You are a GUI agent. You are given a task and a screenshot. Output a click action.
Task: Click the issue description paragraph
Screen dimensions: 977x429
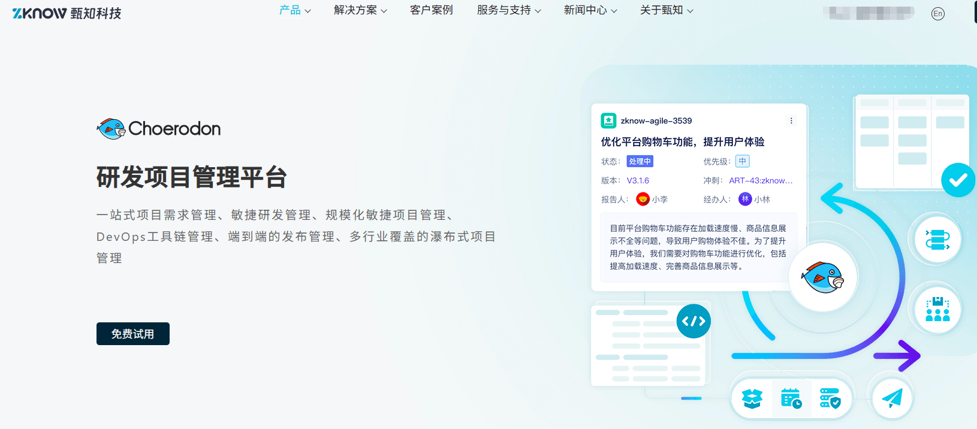tap(698, 247)
